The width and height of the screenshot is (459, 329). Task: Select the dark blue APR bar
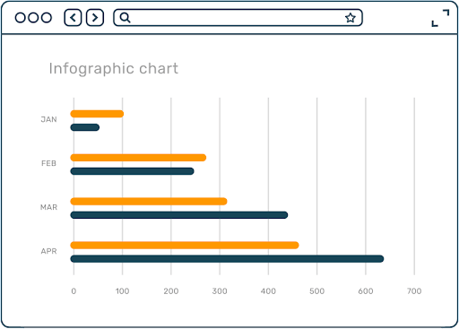pos(227,259)
